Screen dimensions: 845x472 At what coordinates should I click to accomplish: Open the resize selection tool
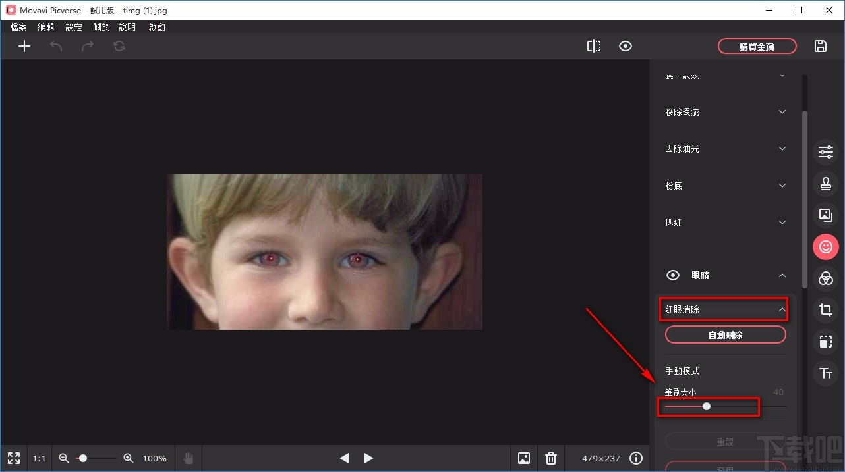pyautogui.click(x=826, y=342)
